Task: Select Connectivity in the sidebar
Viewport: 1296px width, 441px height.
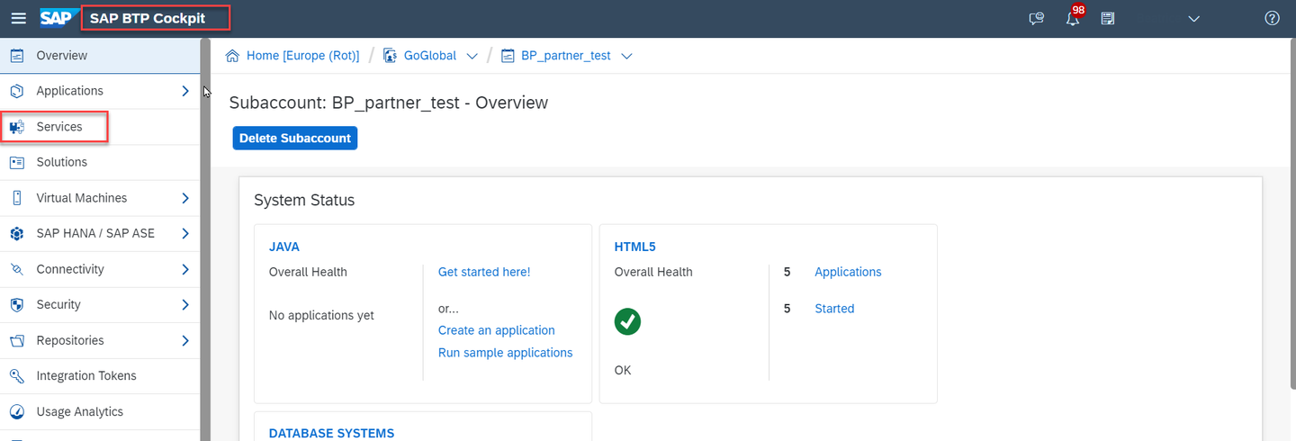Action: tap(100, 269)
